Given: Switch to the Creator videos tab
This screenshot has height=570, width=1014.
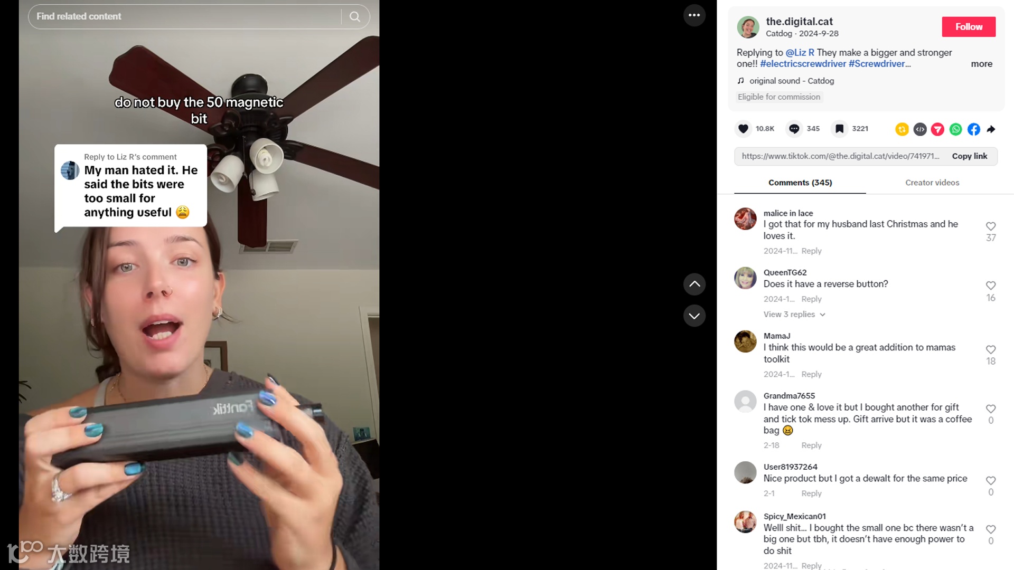Looking at the screenshot, I should (x=932, y=183).
